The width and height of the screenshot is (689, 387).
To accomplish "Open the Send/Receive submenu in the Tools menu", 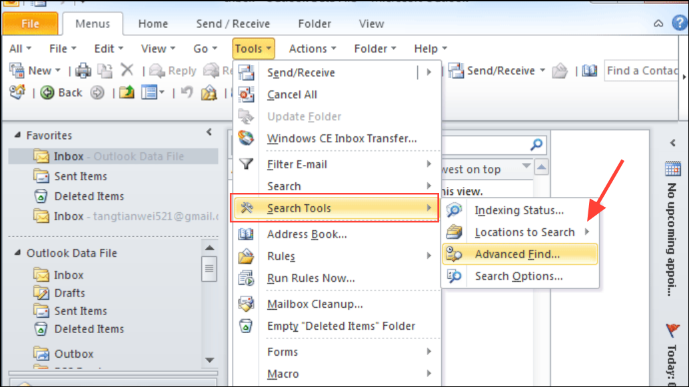I will [x=335, y=72].
